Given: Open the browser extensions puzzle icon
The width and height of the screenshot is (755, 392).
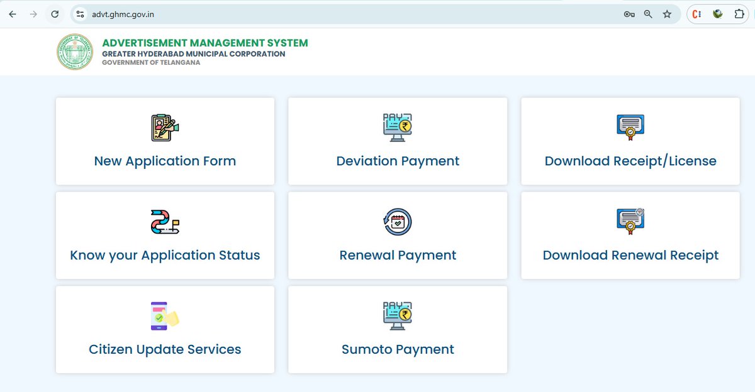Looking at the screenshot, I should coord(740,14).
